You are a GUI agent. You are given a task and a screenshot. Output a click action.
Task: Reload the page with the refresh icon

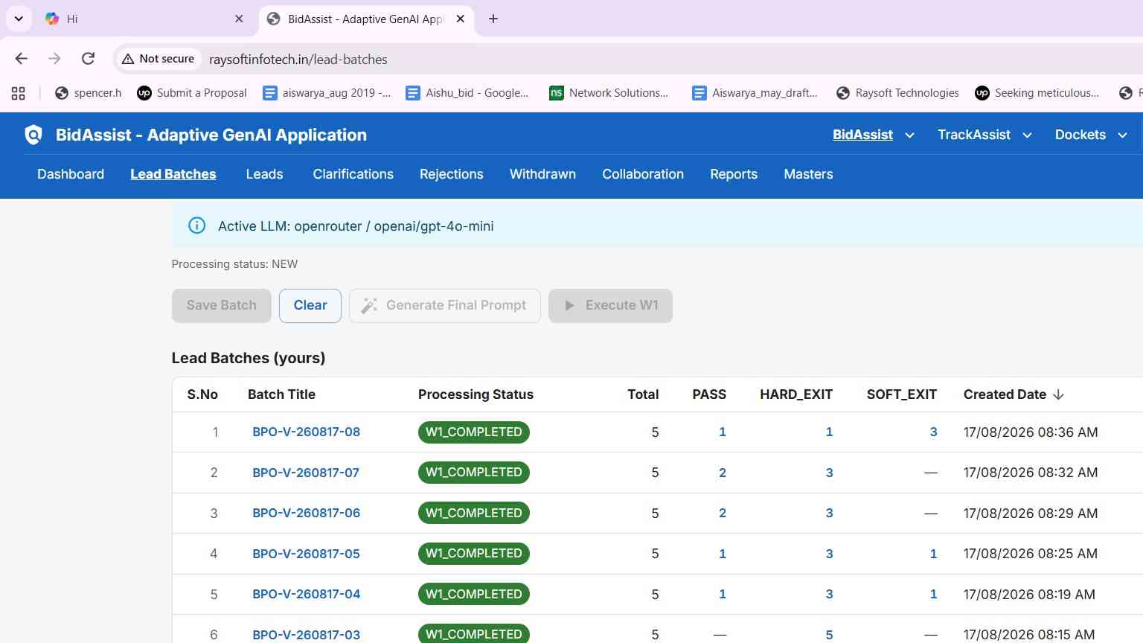(x=88, y=59)
